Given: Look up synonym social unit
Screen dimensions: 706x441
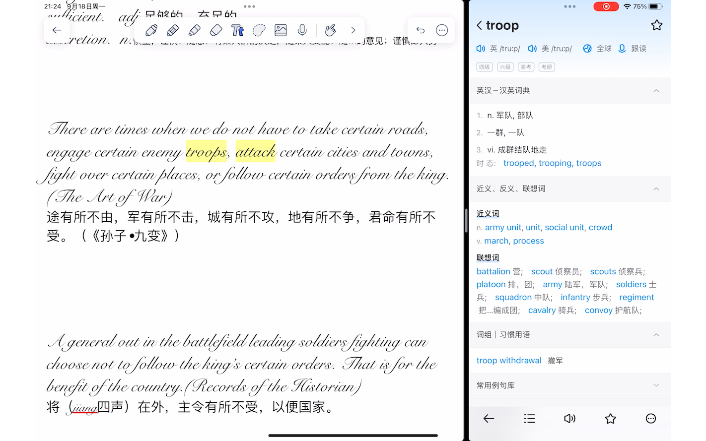Looking at the screenshot, I should tap(565, 228).
